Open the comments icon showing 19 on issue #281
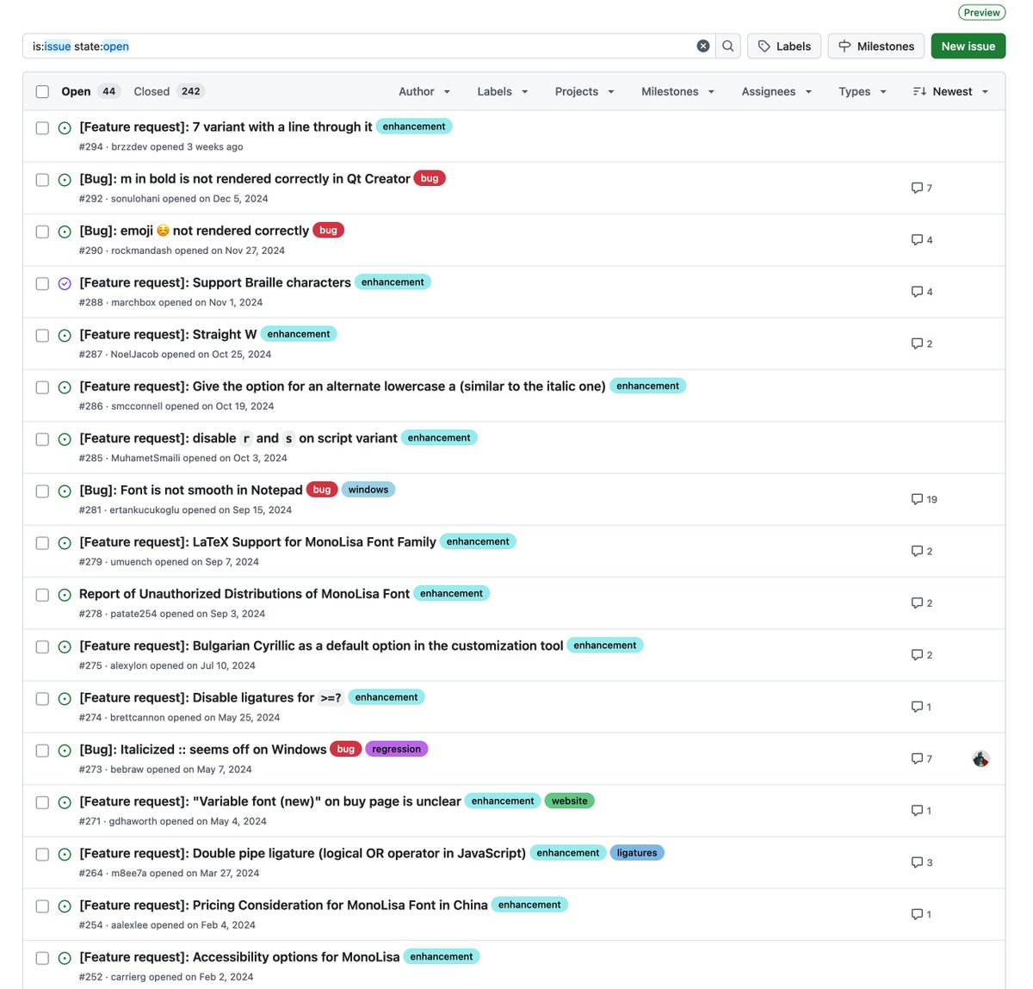This screenshot has height=989, width=1033. click(919, 498)
